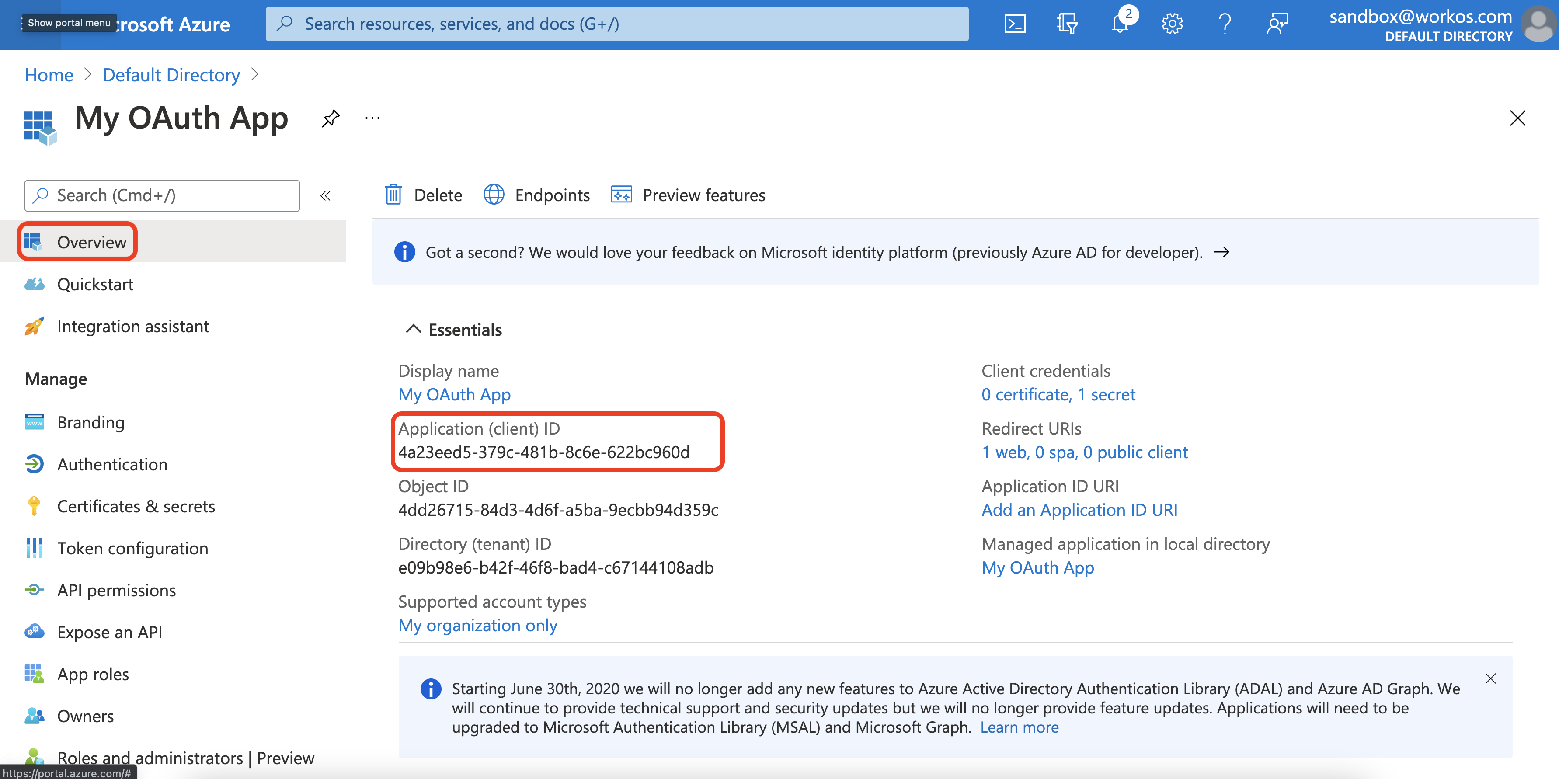Open the 1 web, 0 spa redirect URIs link
This screenshot has width=1559, height=779.
(1085, 452)
